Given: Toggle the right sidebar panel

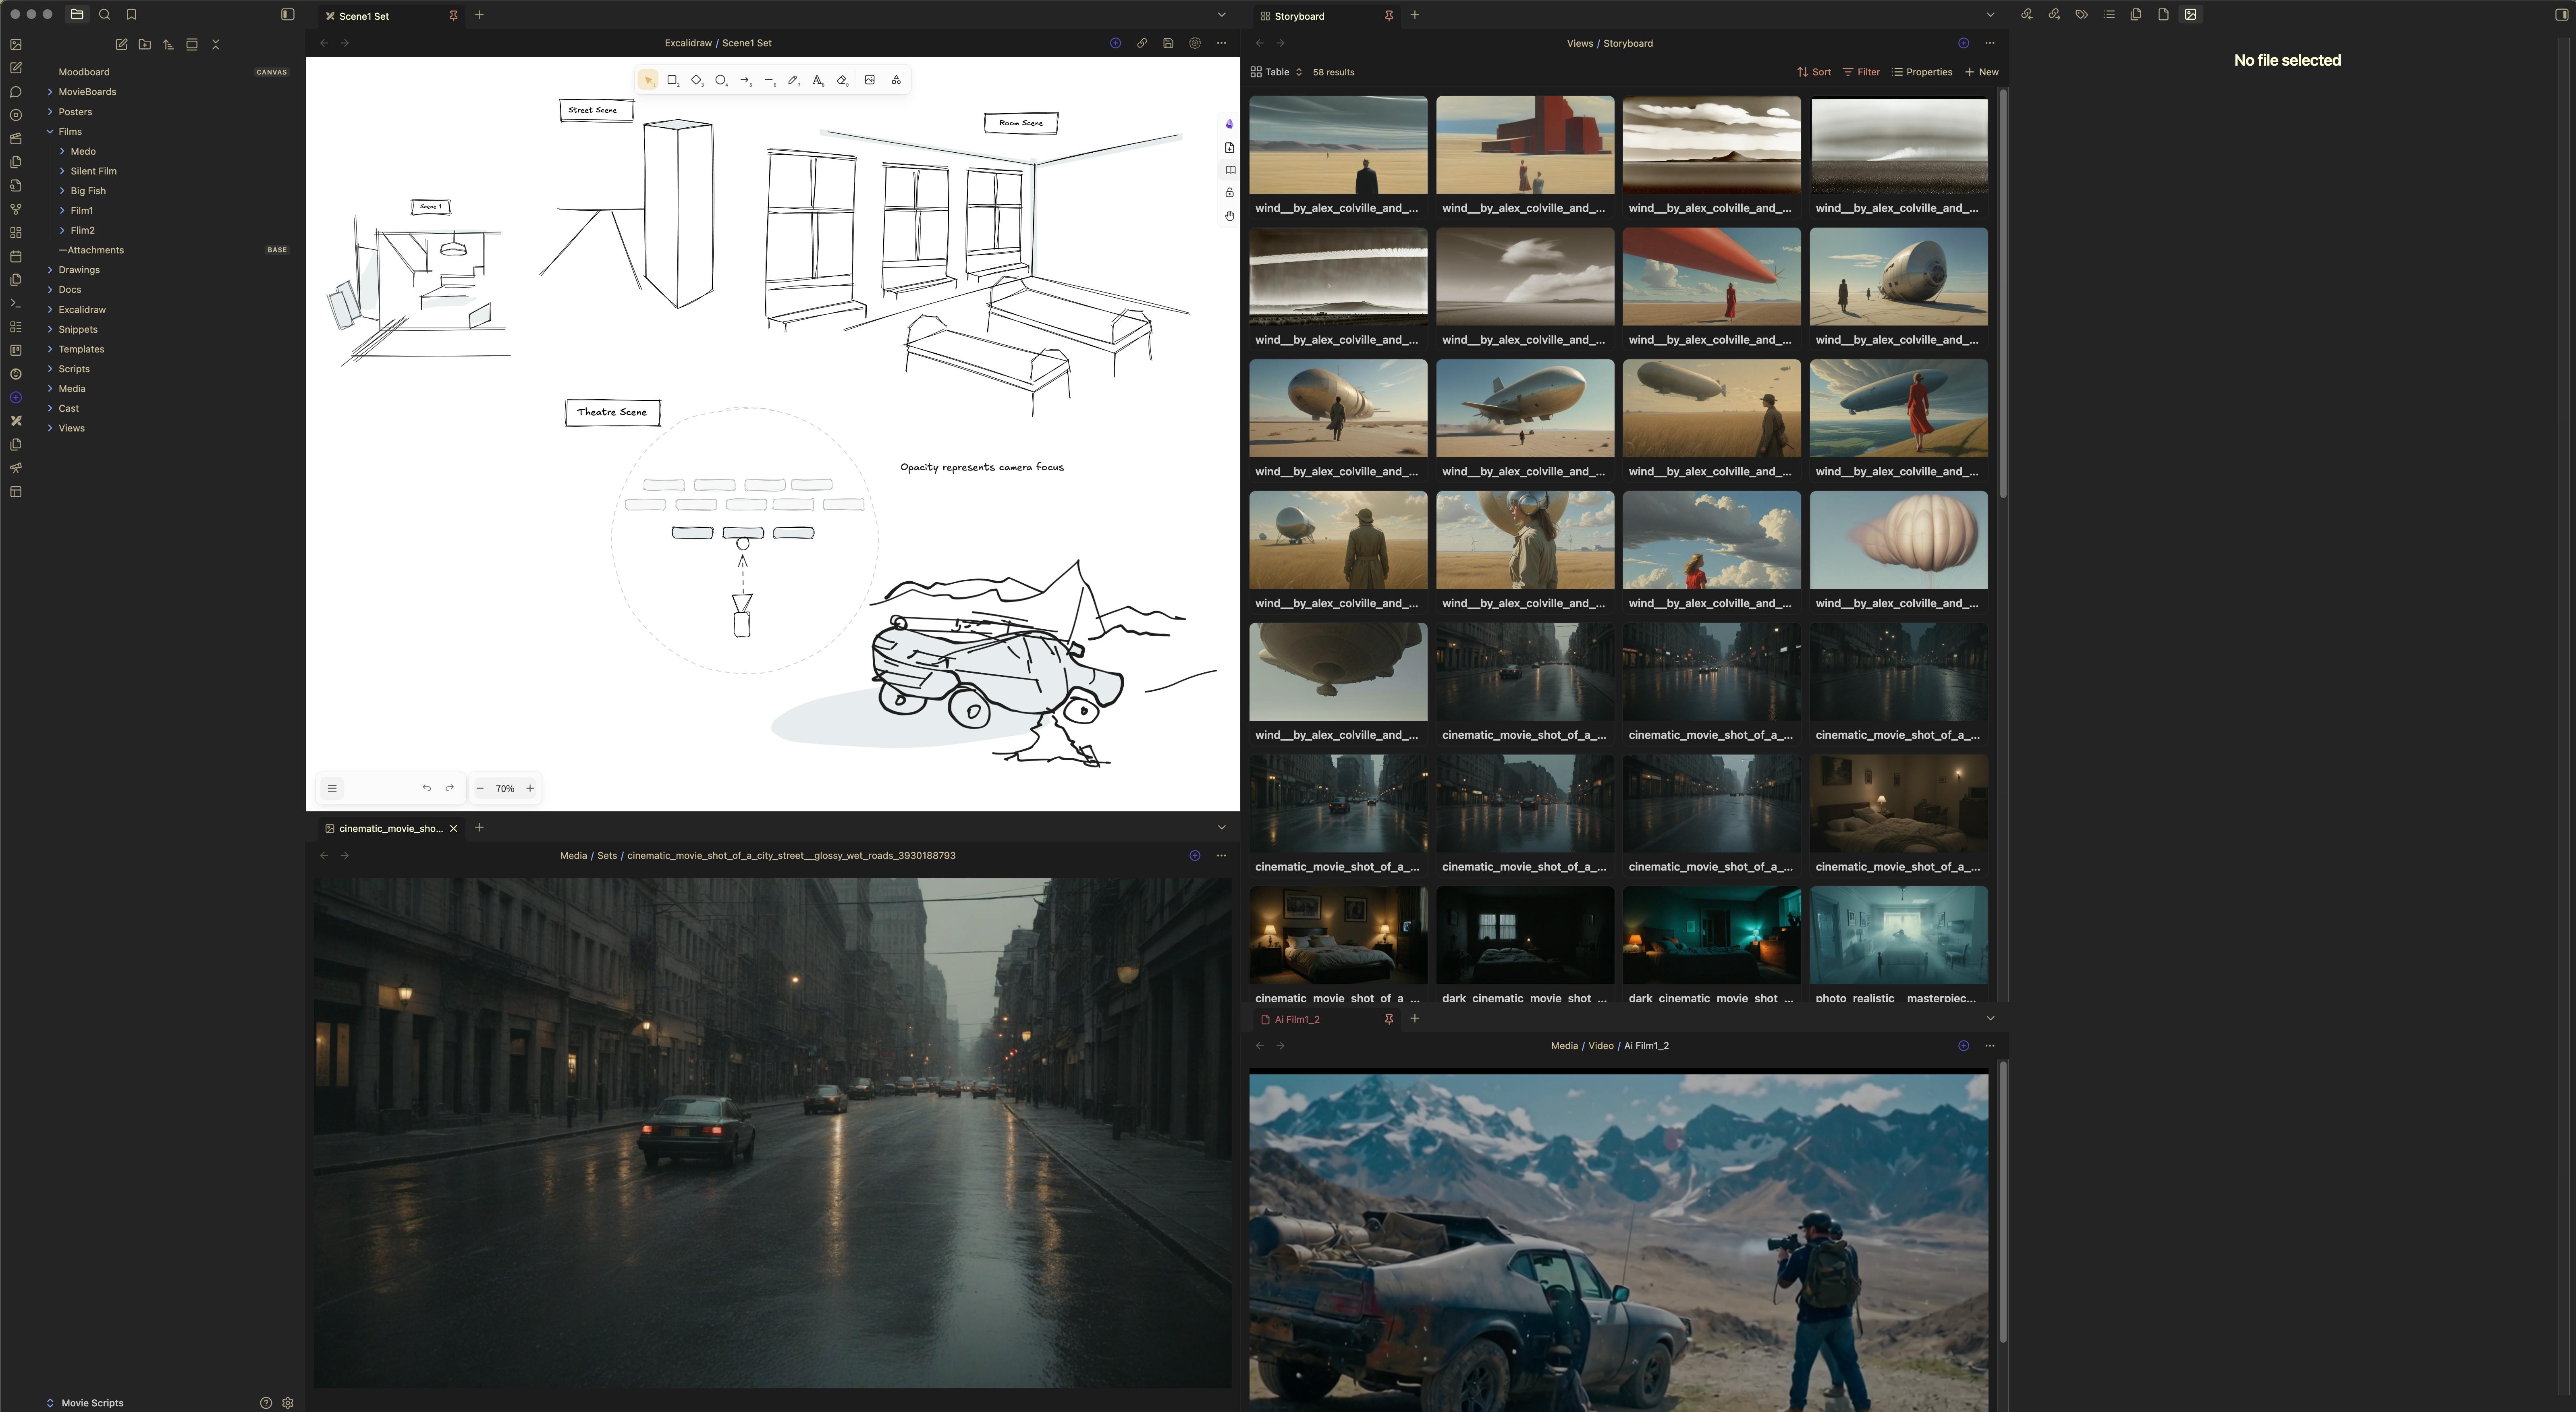Looking at the screenshot, I should [x=2561, y=15].
